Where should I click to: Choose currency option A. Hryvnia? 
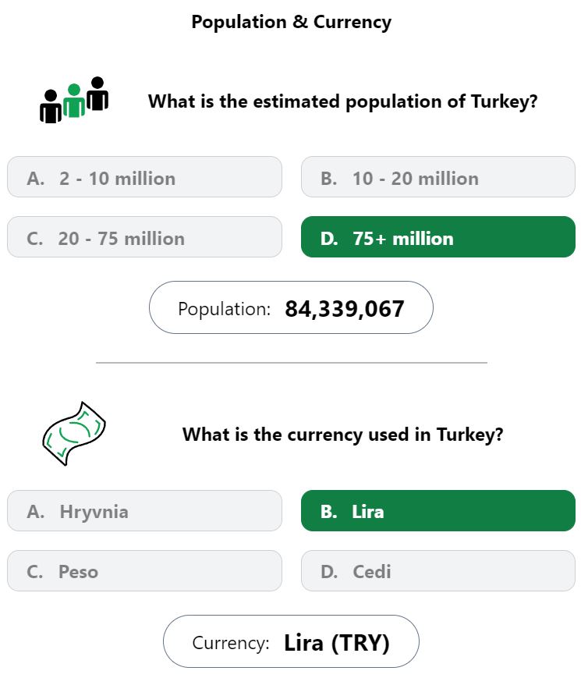tap(144, 511)
